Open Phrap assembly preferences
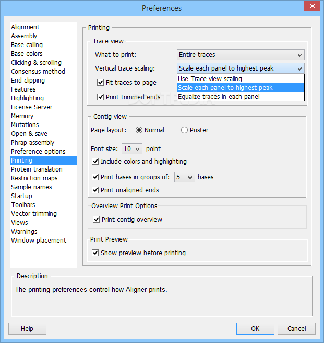This screenshot has height=343, width=324. (x=43, y=143)
